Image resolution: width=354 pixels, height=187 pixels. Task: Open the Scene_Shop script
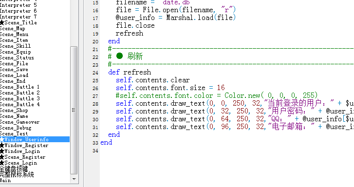pyautogui.click(x=14, y=111)
